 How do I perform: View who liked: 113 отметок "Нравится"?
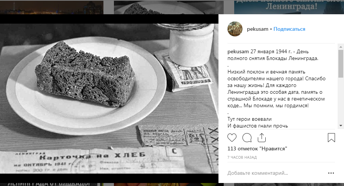point(257,148)
